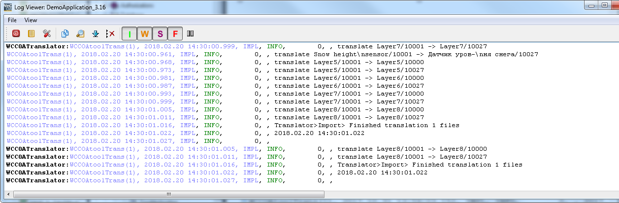Image resolution: width=619 pixels, height=203 pixels.
Task: Toggle the green I info filter
Action: coord(130,34)
